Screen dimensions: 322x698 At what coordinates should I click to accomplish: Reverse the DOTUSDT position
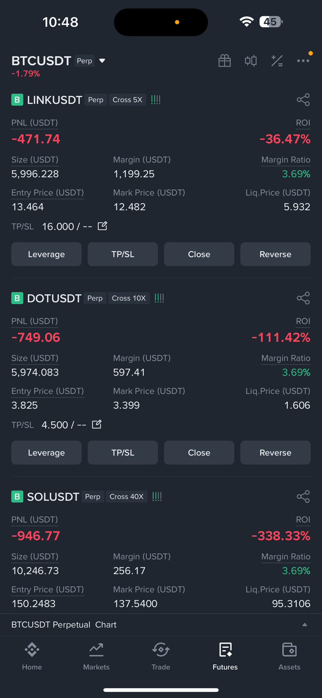click(275, 453)
